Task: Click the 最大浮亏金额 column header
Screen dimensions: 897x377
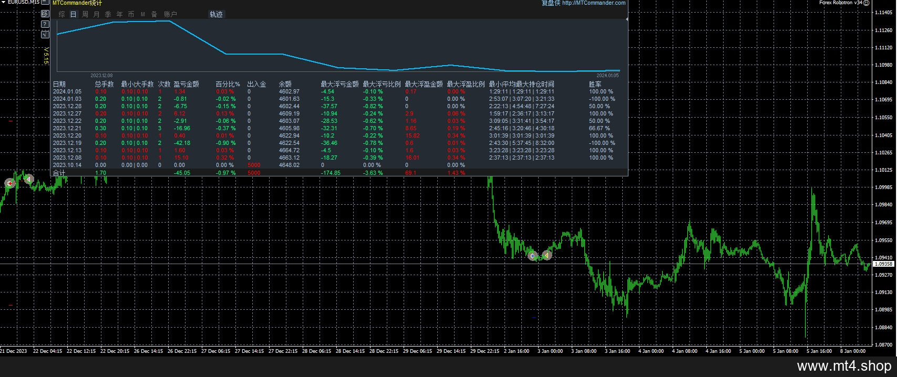Action: pos(339,84)
